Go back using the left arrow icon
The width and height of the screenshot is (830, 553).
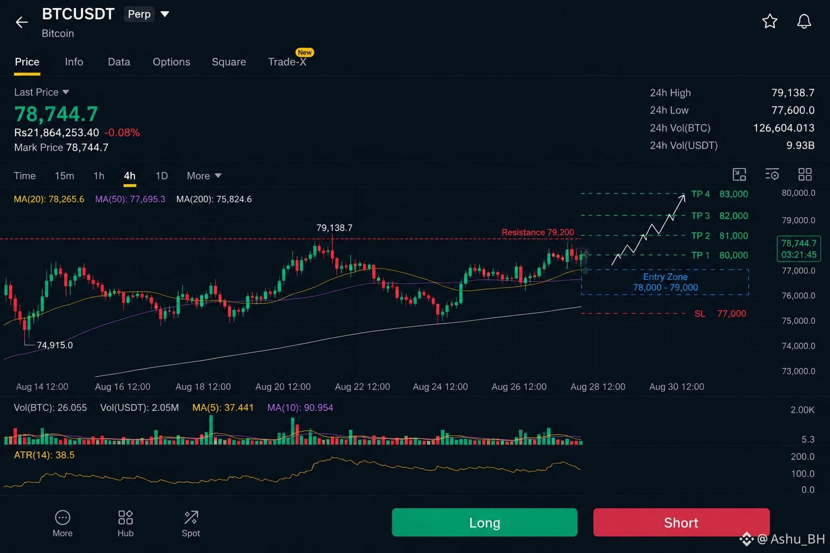22,22
